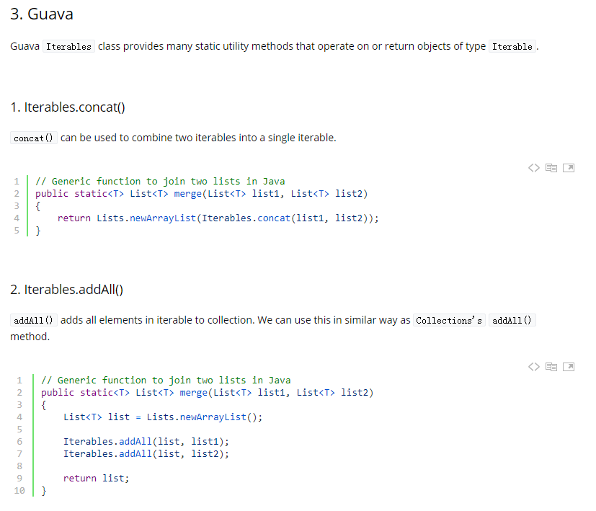
Task: Click inline code 'Iterable' ending the intro sentence
Action: tap(512, 46)
